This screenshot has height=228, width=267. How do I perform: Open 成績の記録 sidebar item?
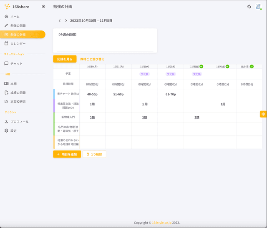coord(23,93)
